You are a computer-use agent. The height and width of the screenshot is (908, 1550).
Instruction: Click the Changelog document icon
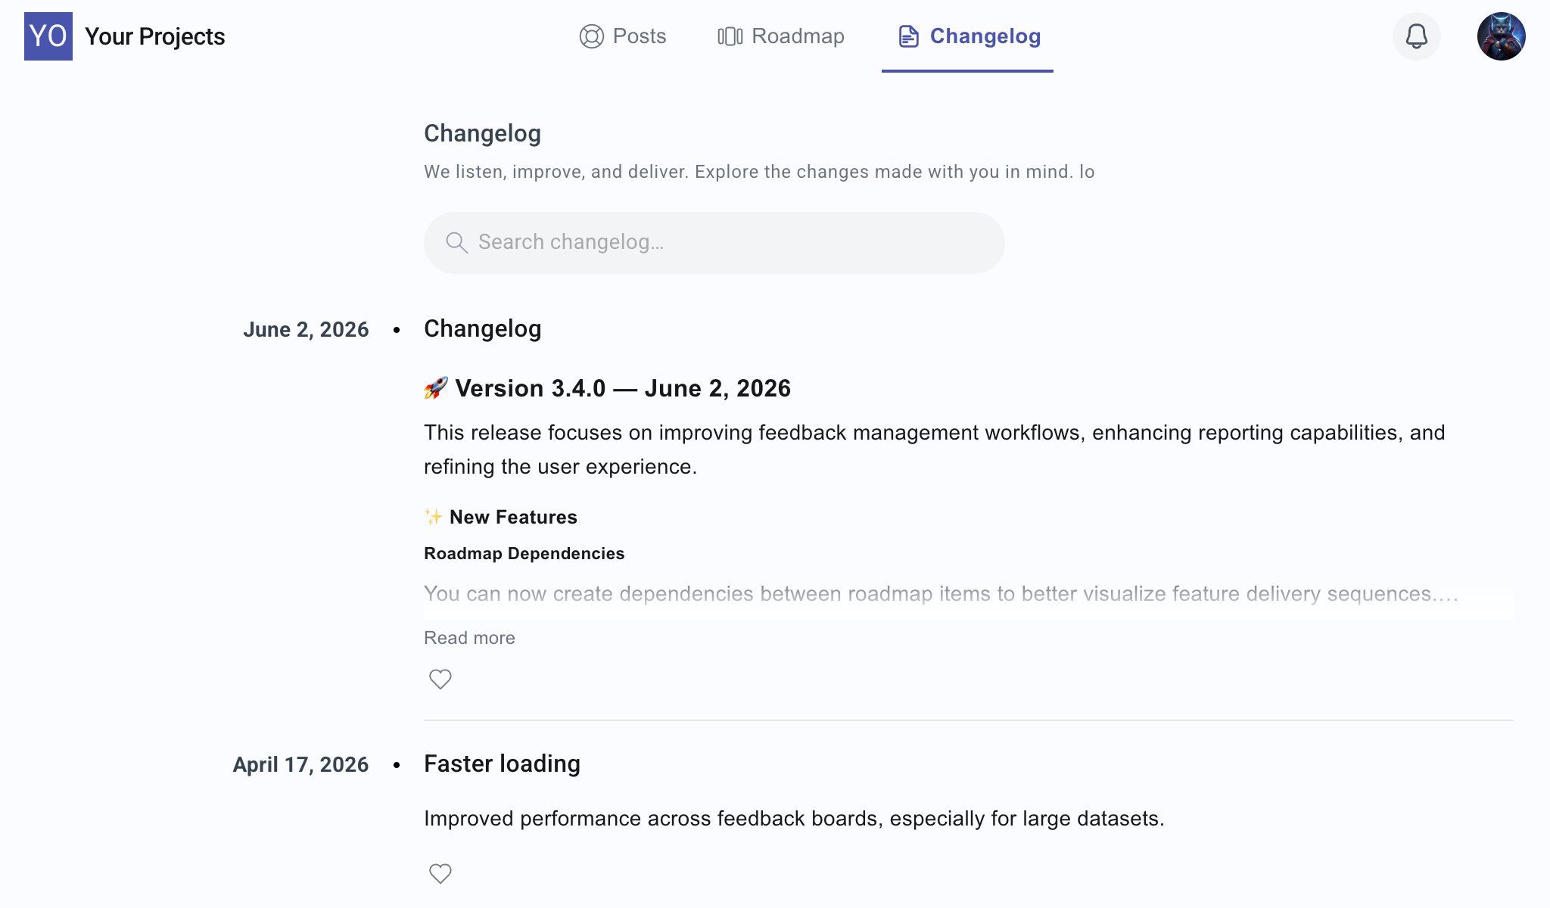click(x=908, y=36)
